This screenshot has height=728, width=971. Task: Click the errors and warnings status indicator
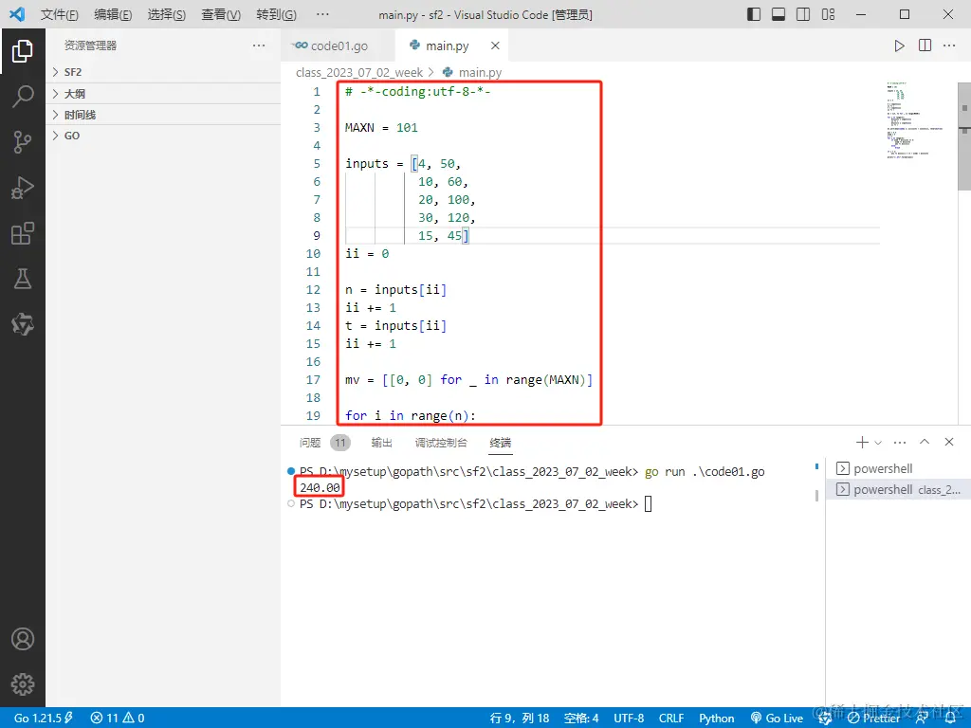coord(118,718)
